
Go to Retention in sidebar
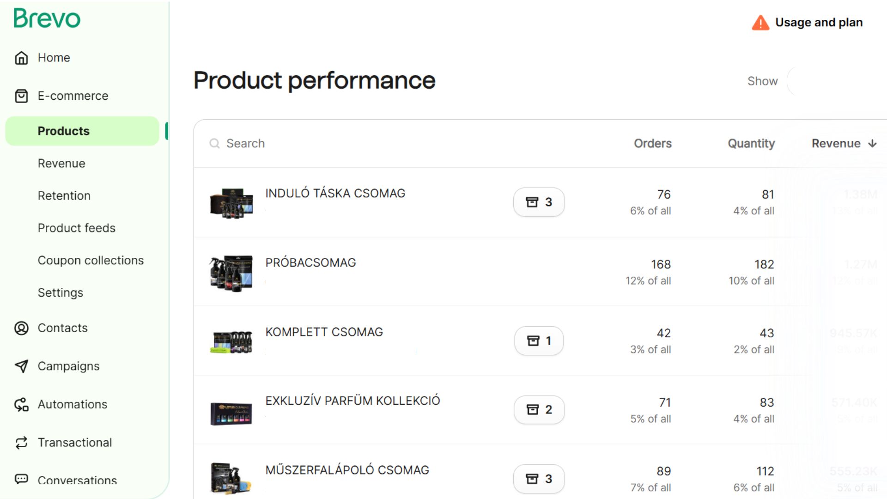click(64, 196)
